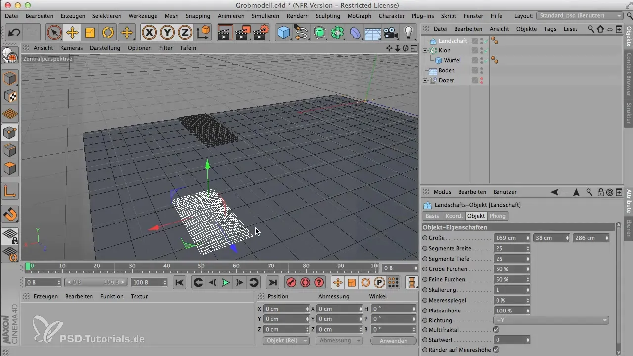The image size is (633, 356).
Task: Toggle Z axis lock
Action: coord(185,33)
